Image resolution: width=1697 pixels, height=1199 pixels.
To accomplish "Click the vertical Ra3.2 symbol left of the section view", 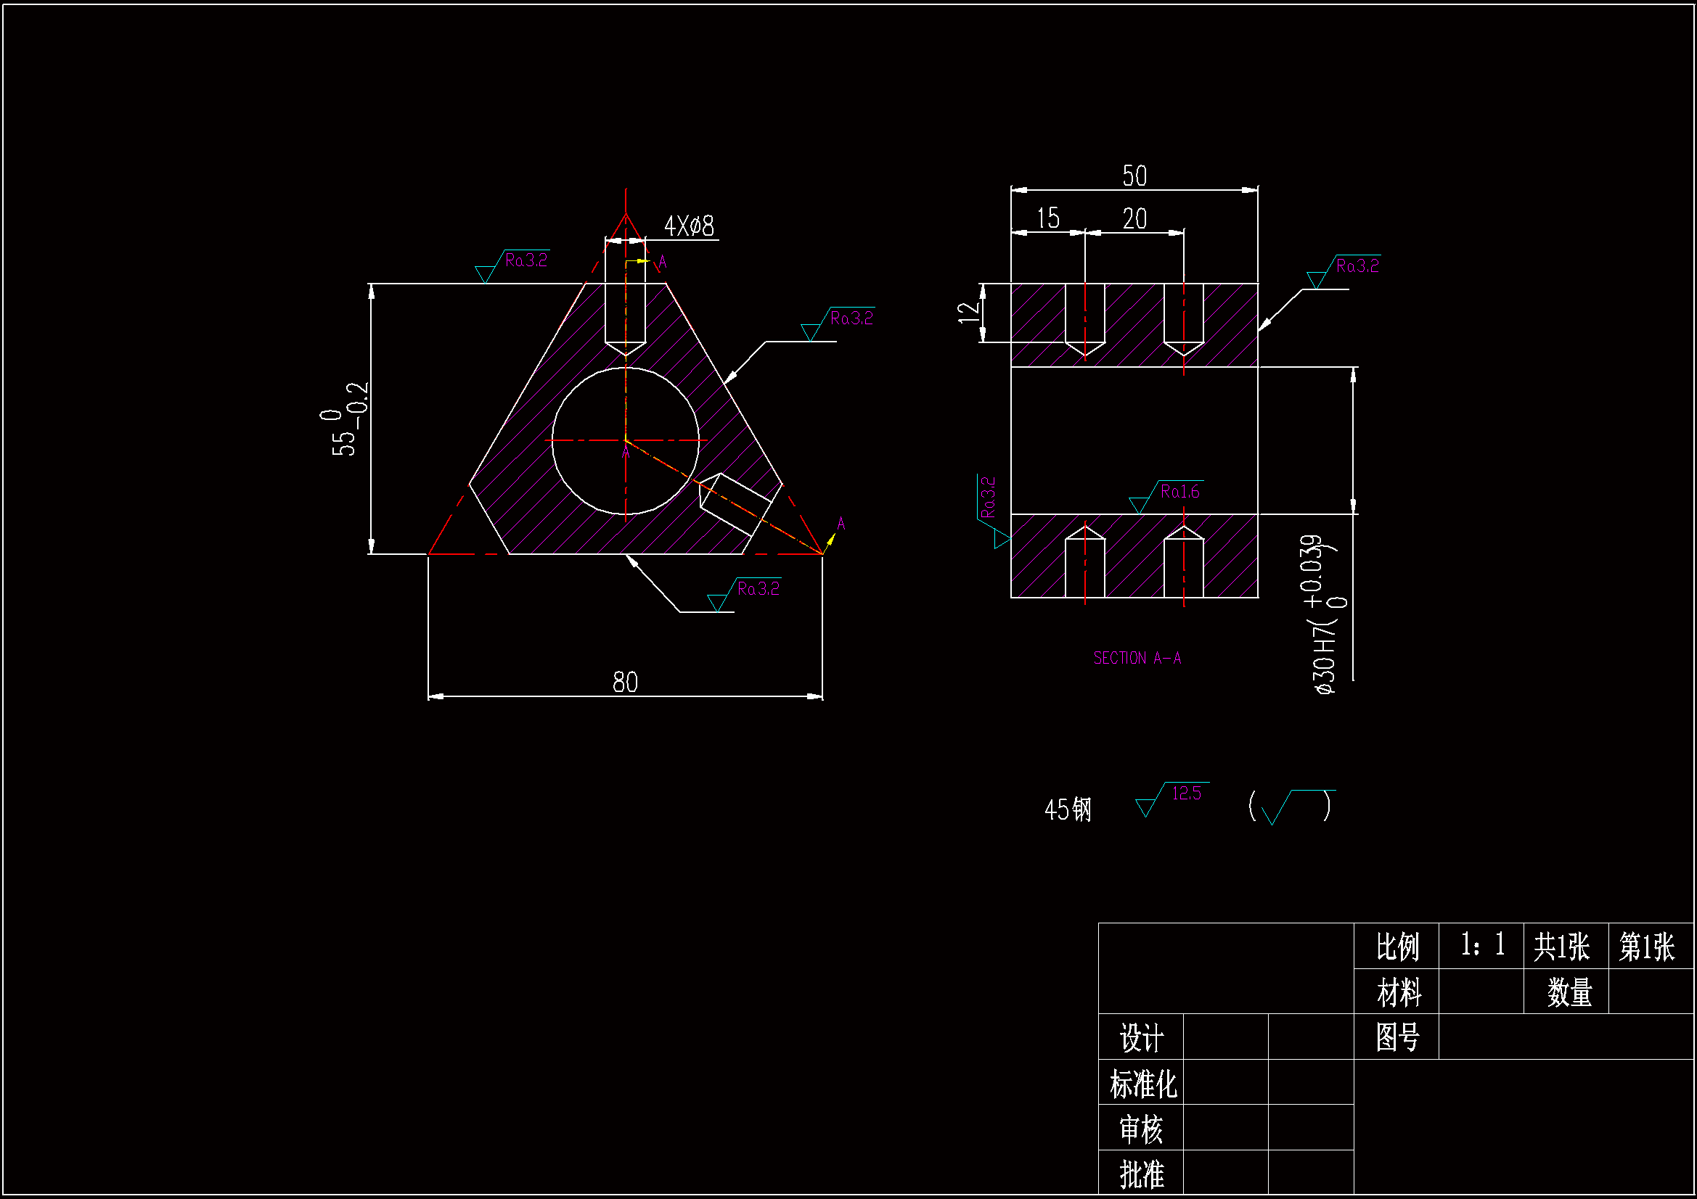I will click(988, 498).
